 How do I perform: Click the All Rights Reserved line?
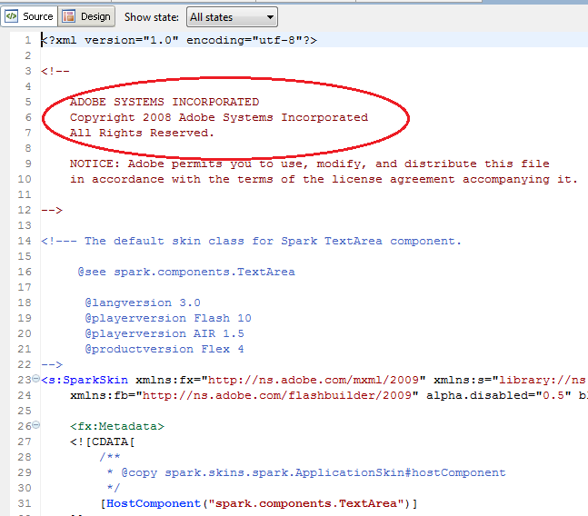coord(142,133)
